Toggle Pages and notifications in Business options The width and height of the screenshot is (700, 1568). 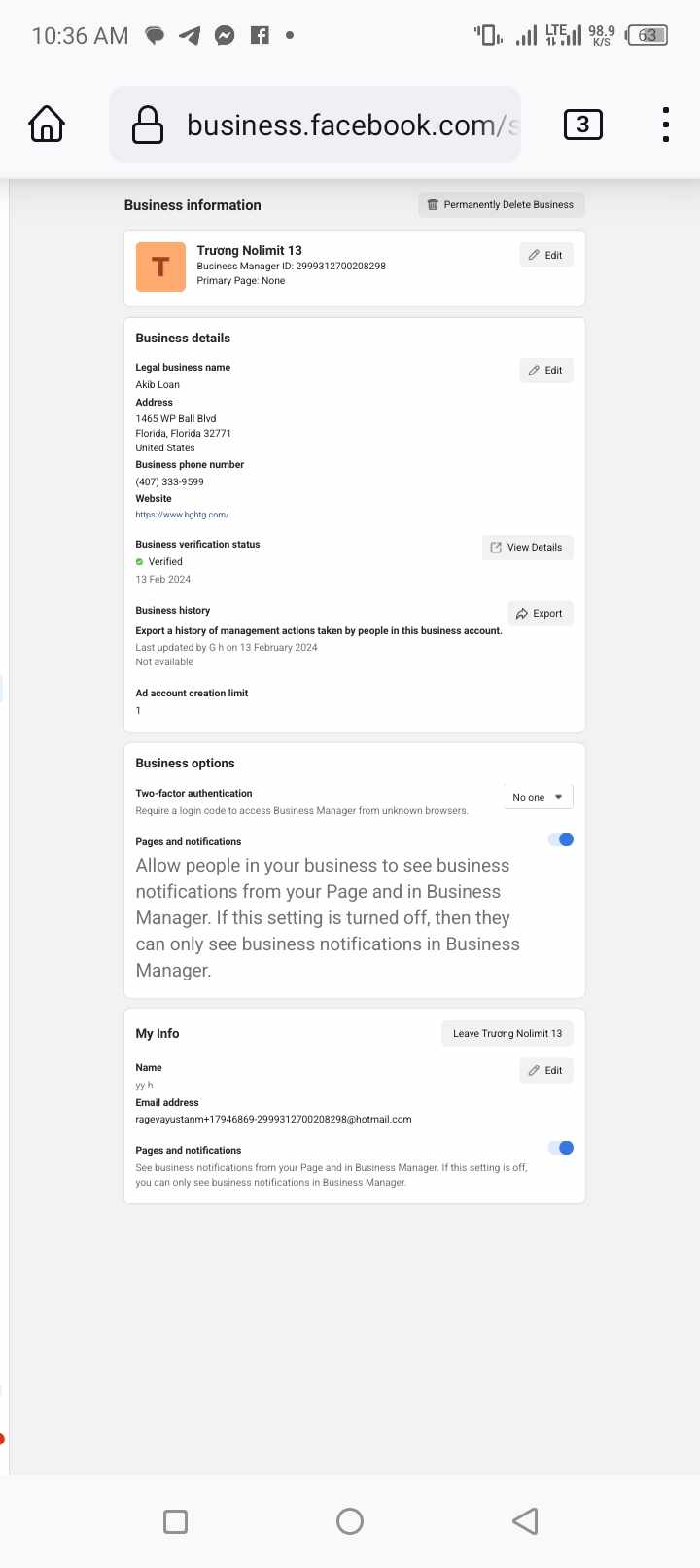pos(561,839)
